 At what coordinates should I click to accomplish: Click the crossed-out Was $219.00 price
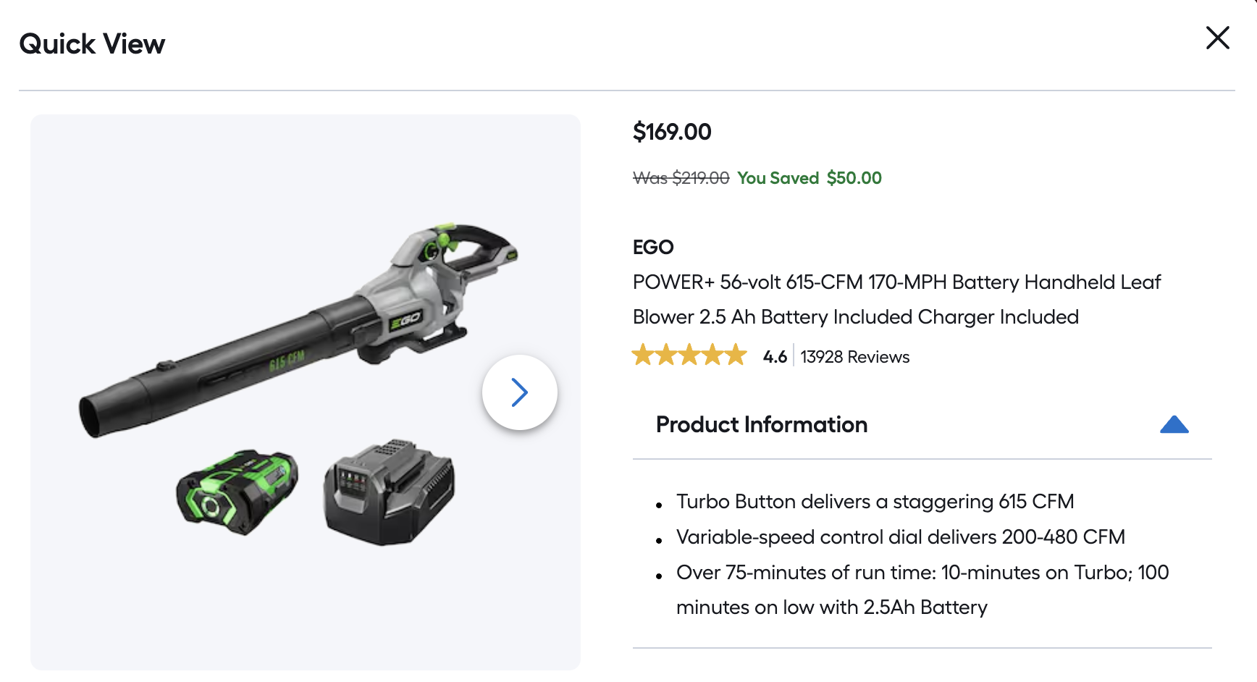tap(681, 178)
